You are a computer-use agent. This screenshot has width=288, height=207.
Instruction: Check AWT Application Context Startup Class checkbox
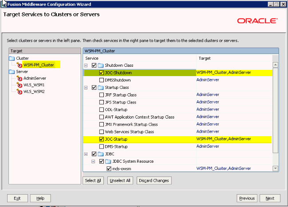(101, 117)
